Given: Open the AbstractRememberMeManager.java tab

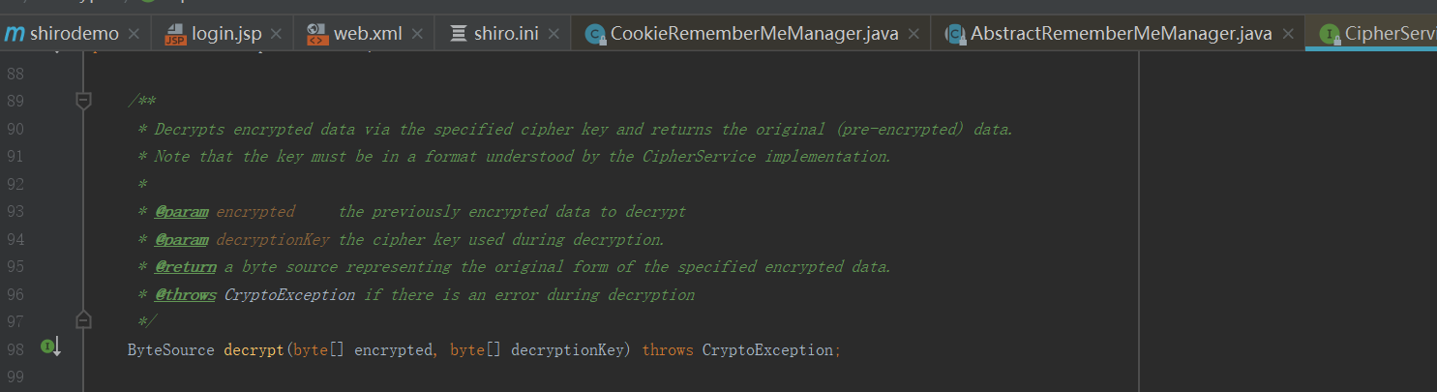Looking at the screenshot, I should tap(1121, 35).
